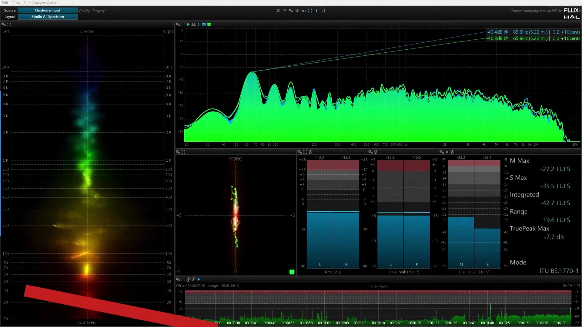Pause the EBU R128 loudness meter
The height and width of the screenshot is (327, 582).
(x=447, y=152)
